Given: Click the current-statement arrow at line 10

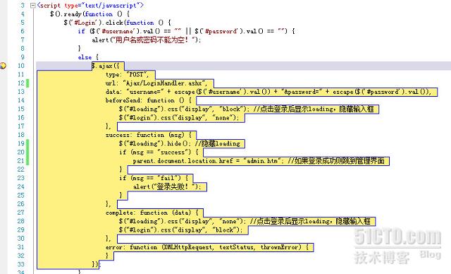Looking at the screenshot, I should coord(3,66).
